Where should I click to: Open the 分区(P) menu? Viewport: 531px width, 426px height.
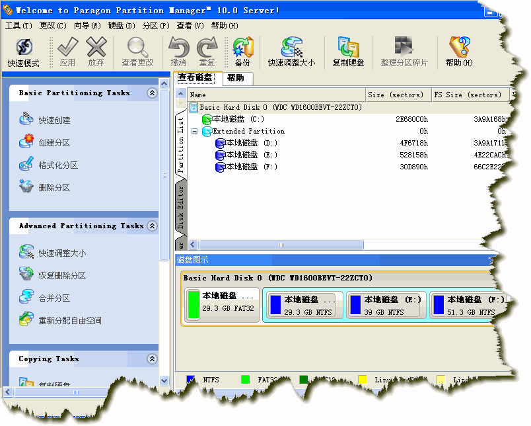156,26
